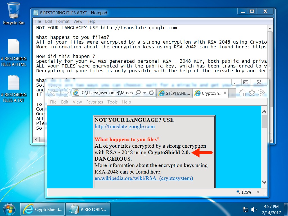This screenshot has height=216, width=288.
Task: Open the Internet Explorer File menu
Action: (53, 102)
